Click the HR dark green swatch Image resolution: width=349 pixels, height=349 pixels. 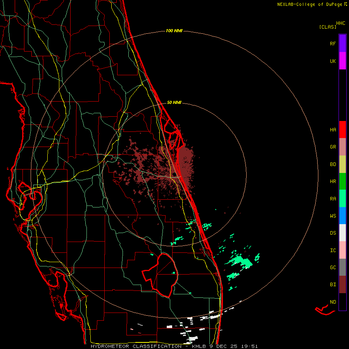pos(342,181)
